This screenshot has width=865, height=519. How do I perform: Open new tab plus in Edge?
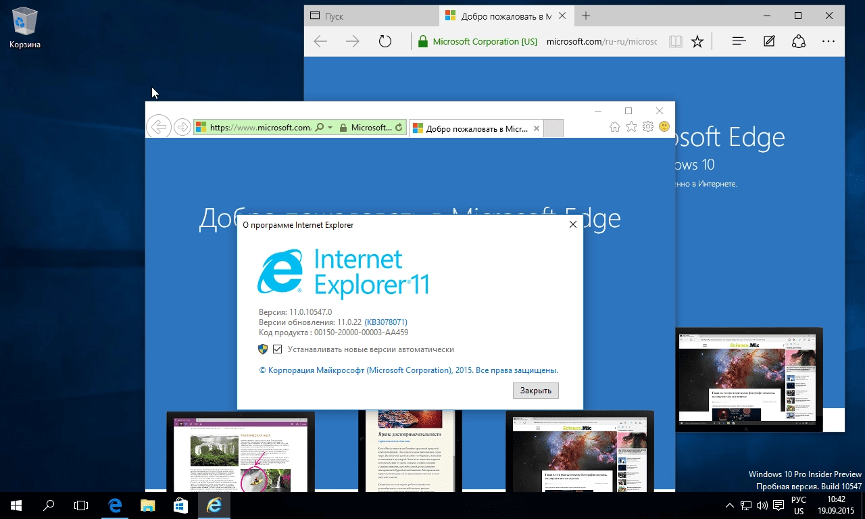[585, 16]
